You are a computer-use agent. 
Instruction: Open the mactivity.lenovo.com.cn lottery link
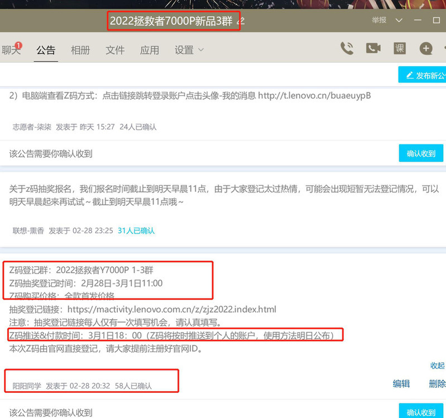[172, 309]
